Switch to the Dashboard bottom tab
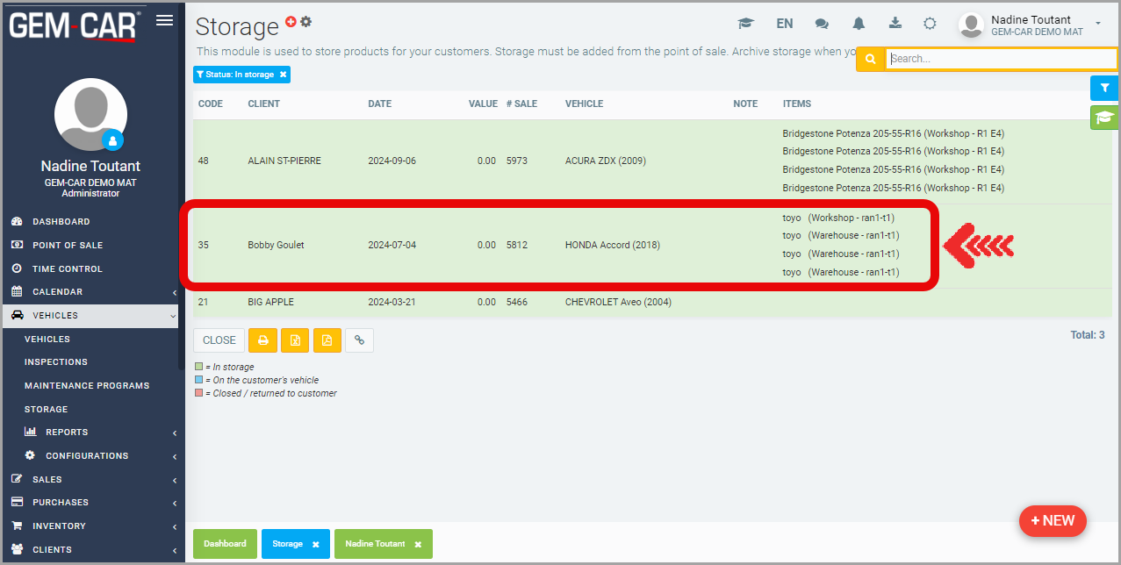This screenshot has width=1121, height=565. point(225,544)
